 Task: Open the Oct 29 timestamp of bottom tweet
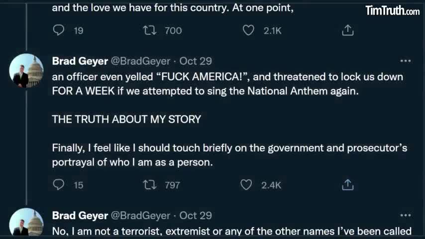(196, 216)
